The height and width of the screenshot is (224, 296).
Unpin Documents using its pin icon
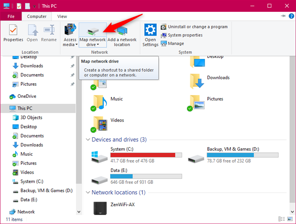(x=73, y=75)
